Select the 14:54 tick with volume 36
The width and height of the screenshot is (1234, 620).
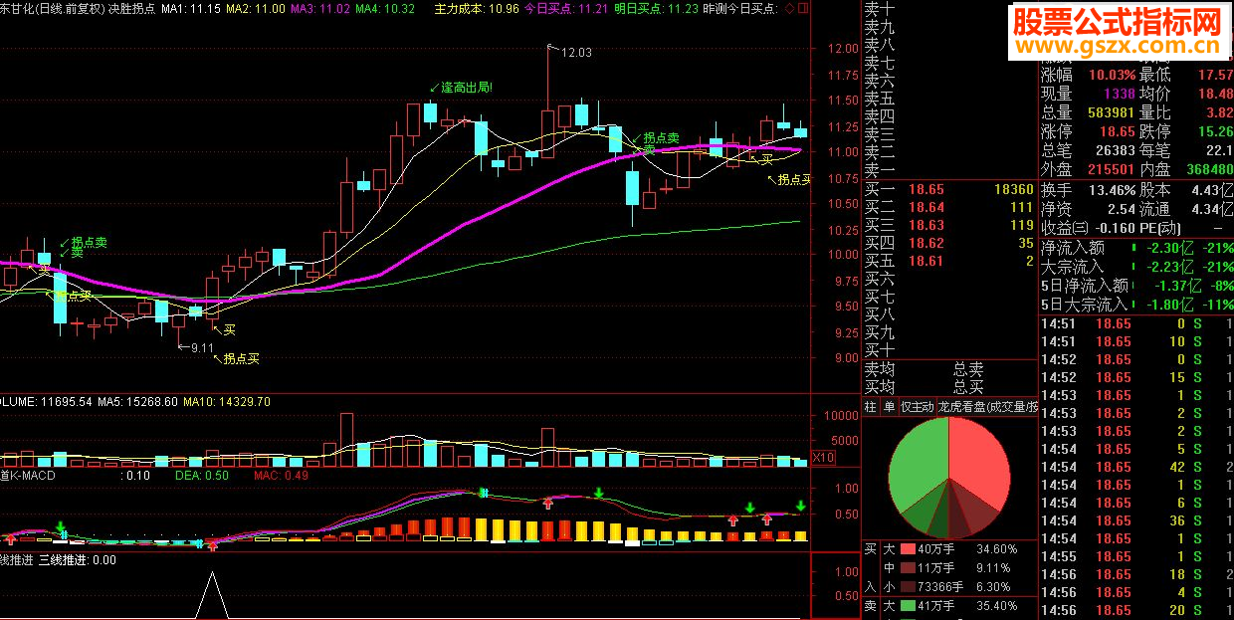1136,520
